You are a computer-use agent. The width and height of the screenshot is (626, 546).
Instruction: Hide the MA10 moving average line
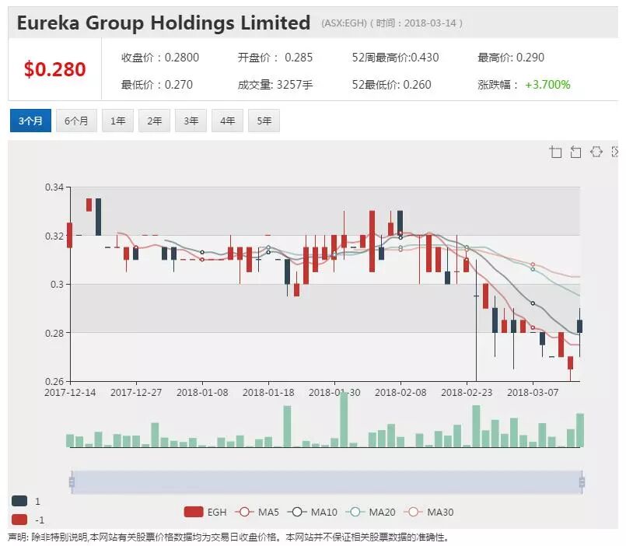click(x=312, y=512)
